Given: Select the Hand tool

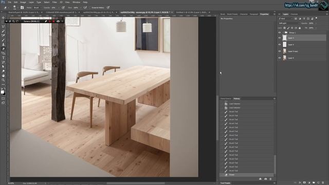Looking at the screenshot, I should 3,76.
